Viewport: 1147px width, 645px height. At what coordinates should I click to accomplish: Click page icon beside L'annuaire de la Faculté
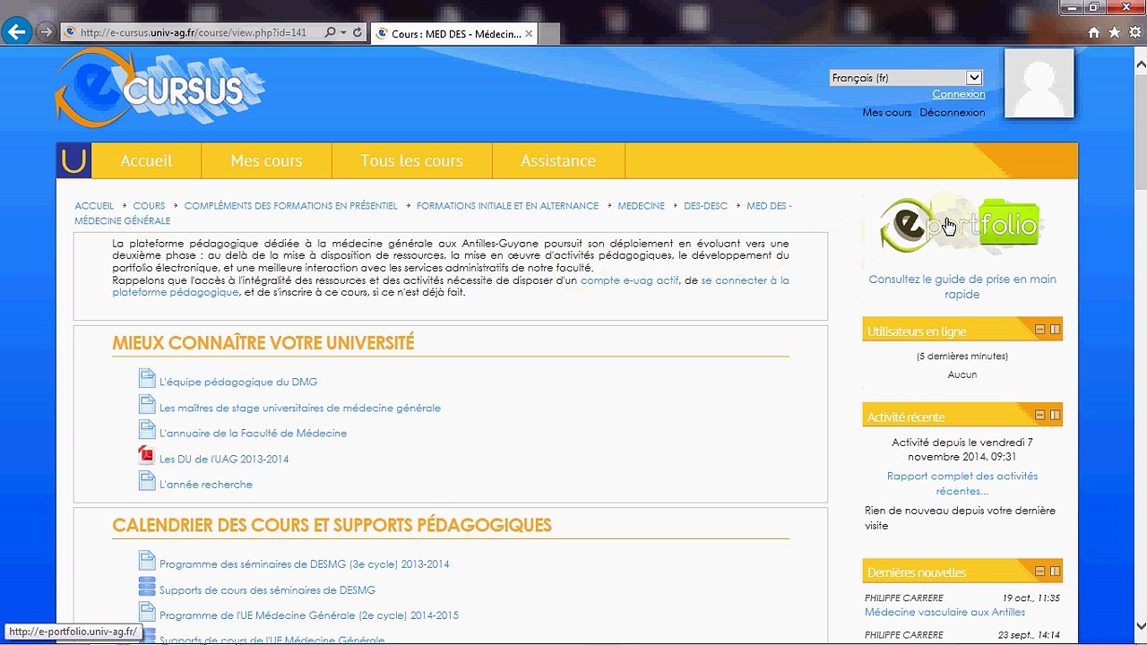pyautogui.click(x=147, y=431)
